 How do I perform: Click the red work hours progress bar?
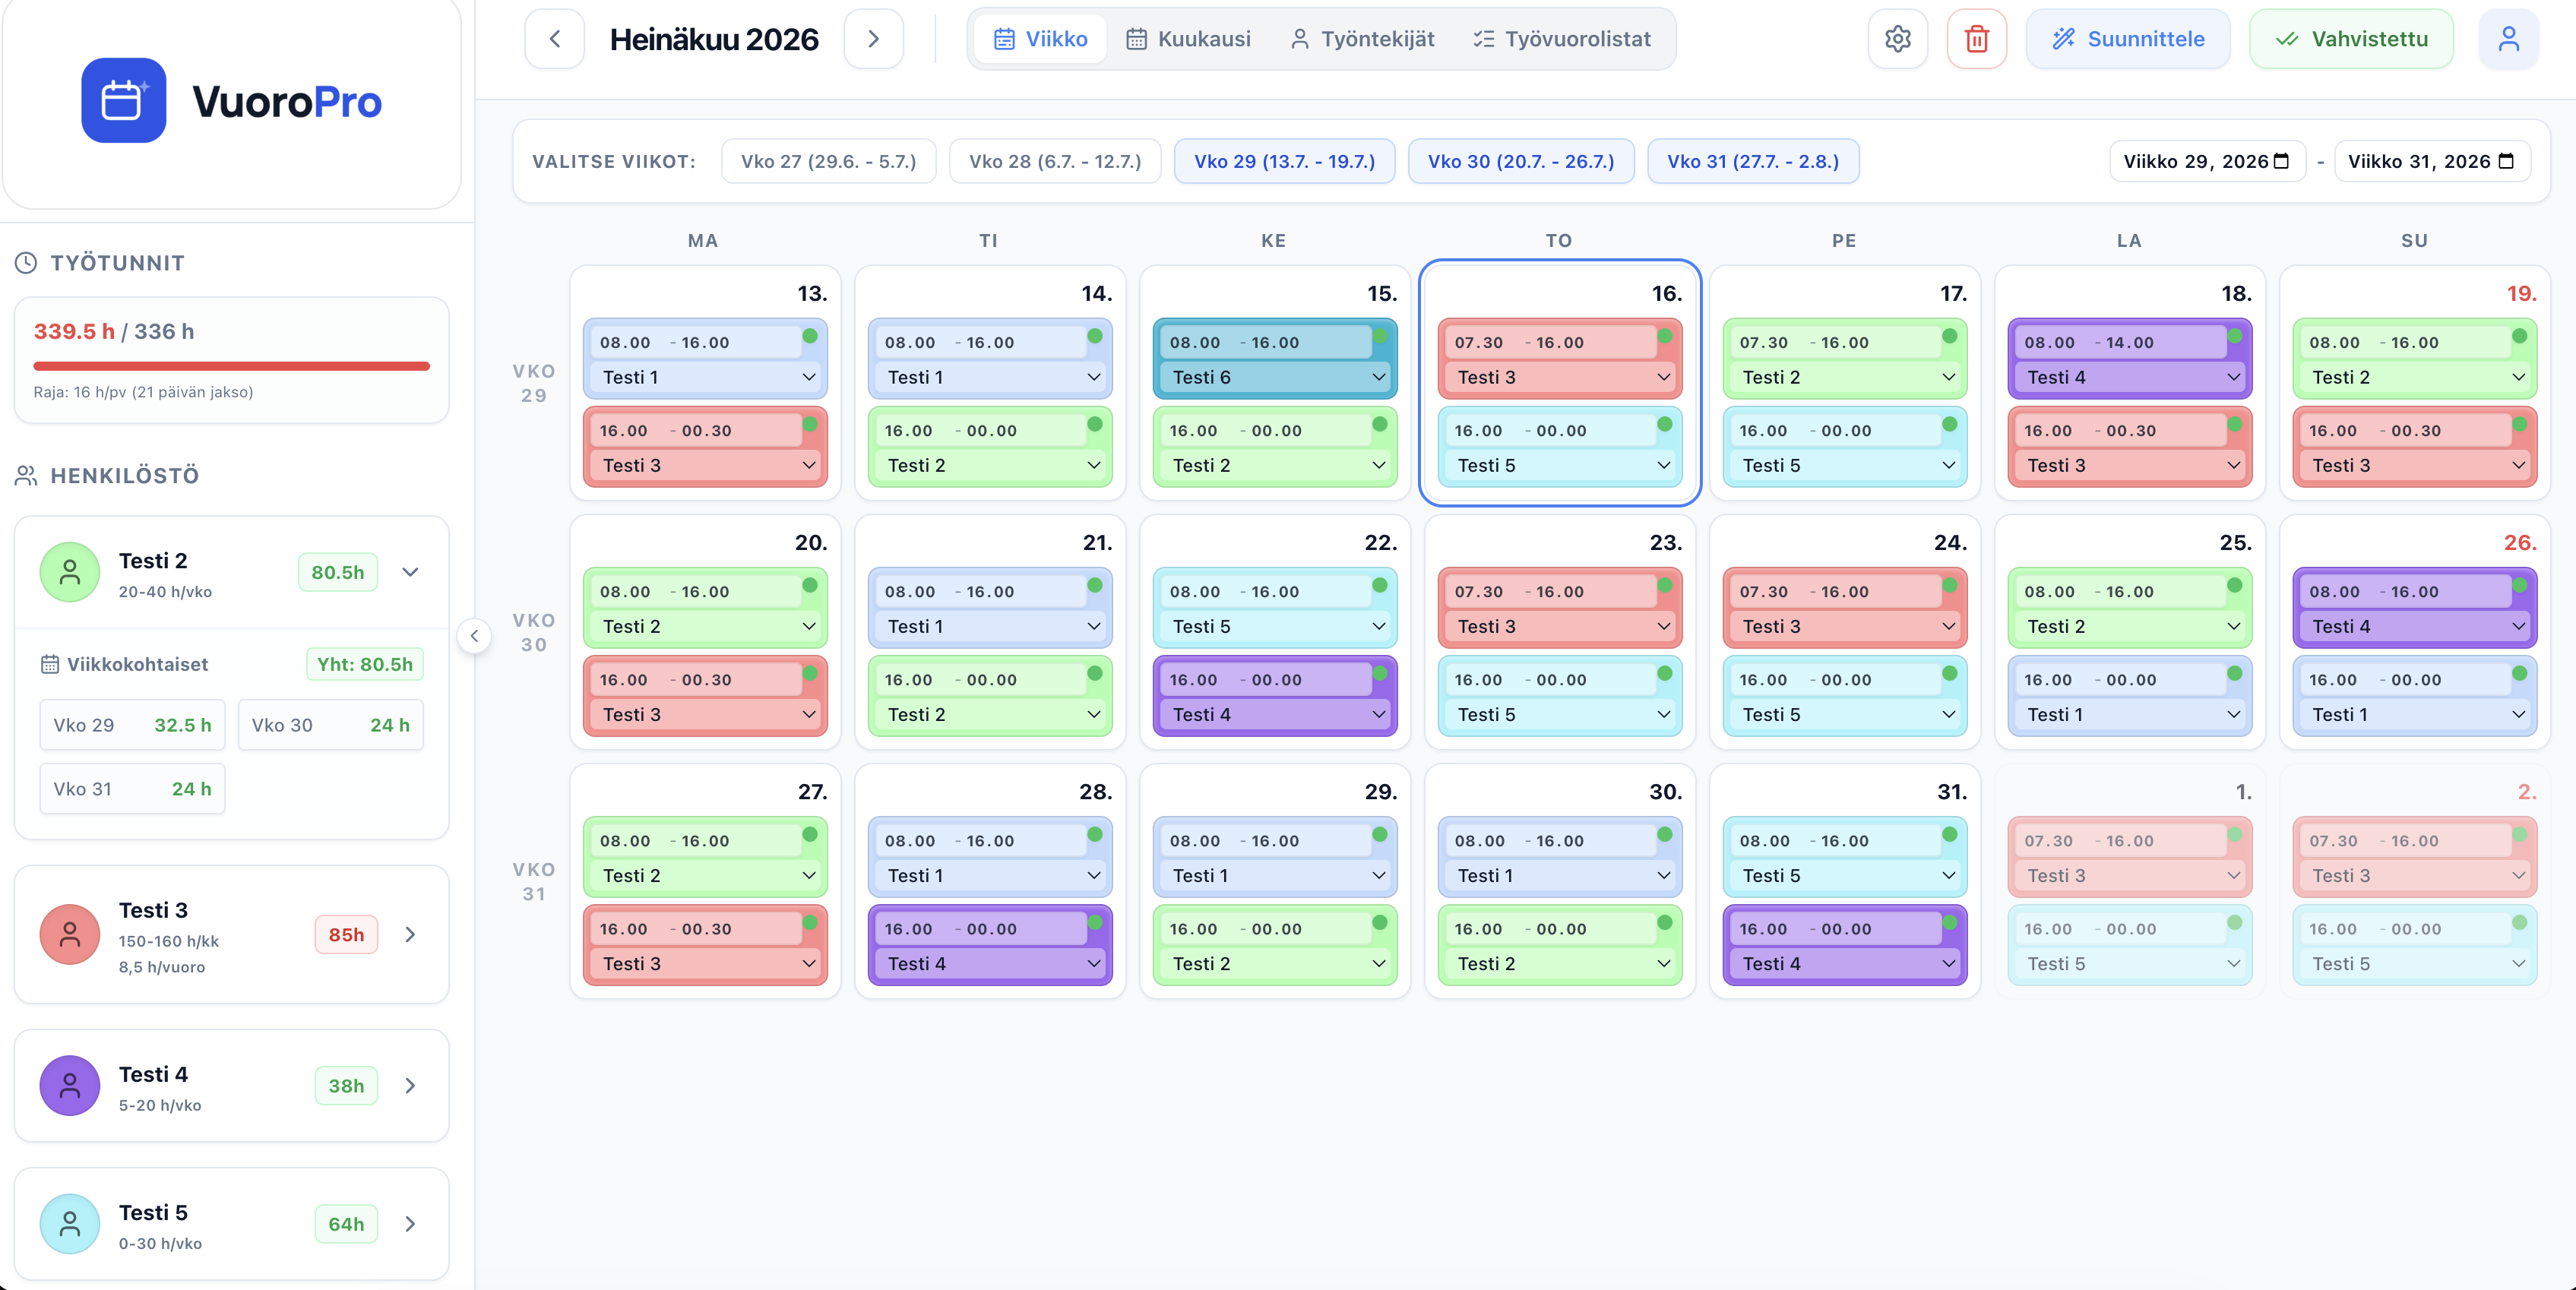231,366
